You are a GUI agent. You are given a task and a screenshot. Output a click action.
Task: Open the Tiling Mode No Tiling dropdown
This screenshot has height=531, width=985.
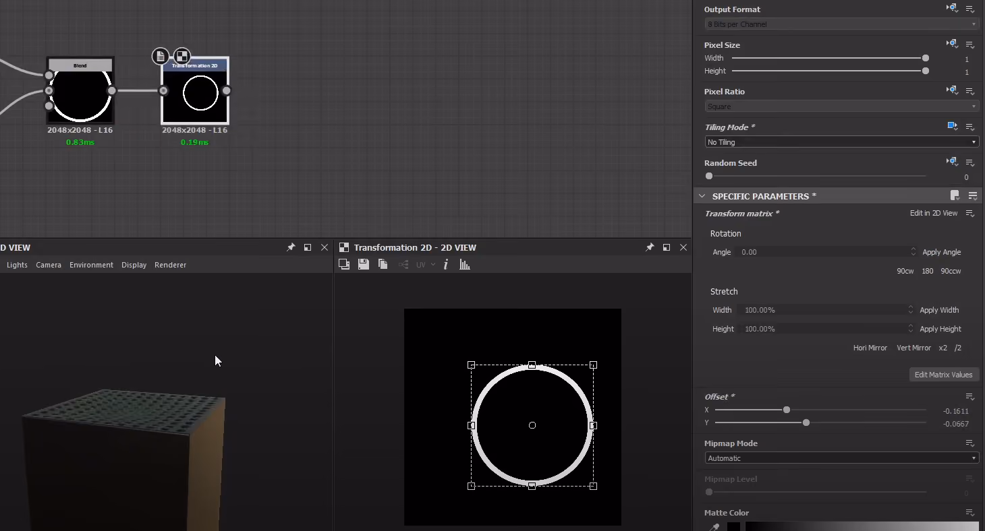click(842, 142)
